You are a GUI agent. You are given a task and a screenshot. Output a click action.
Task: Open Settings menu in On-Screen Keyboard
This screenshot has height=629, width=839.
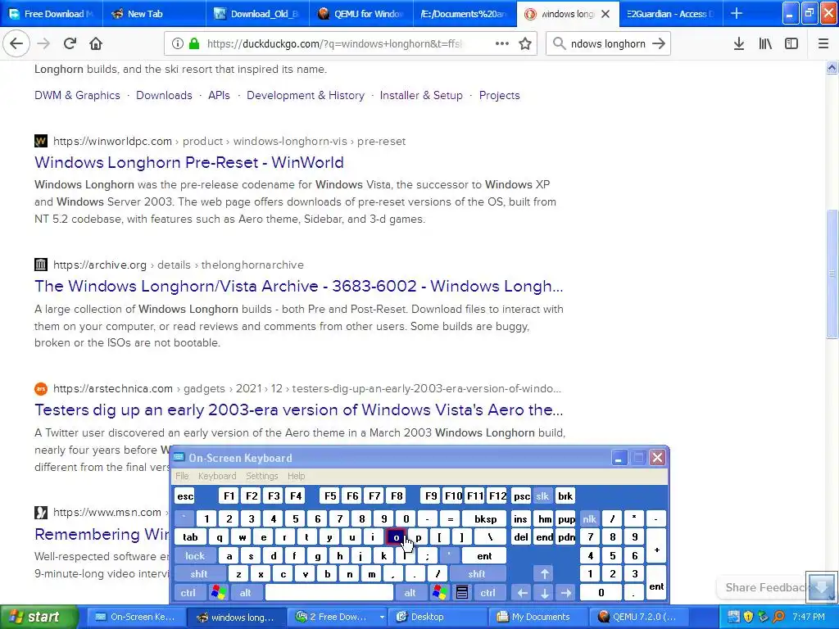coord(261,476)
